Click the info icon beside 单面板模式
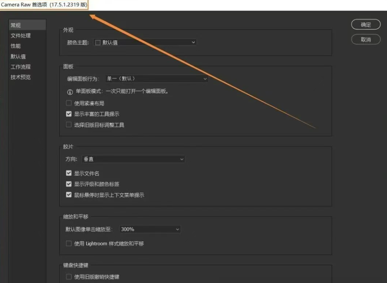The width and height of the screenshot is (387, 283). coord(70,92)
